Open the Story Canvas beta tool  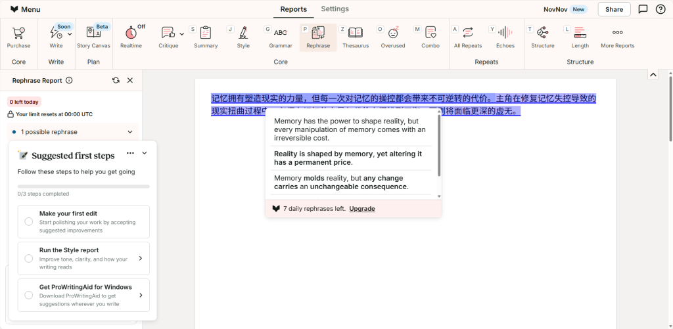[x=93, y=37]
